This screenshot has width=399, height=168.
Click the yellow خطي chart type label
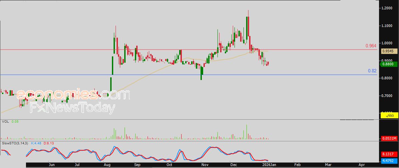(x=389, y=115)
